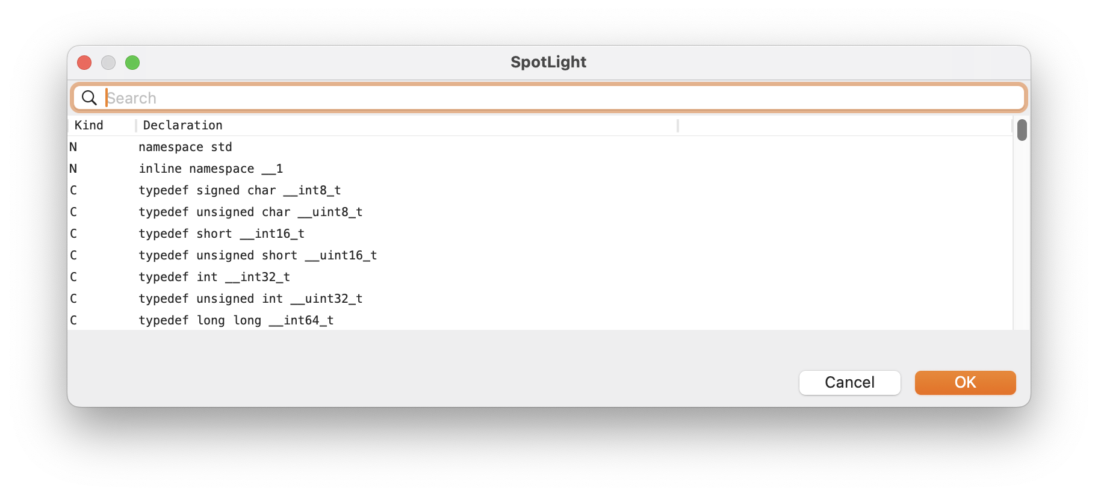The width and height of the screenshot is (1098, 496).
Task: Select the 'inline namespace __1' row
Action: pyautogui.click(x=540, y=169)
